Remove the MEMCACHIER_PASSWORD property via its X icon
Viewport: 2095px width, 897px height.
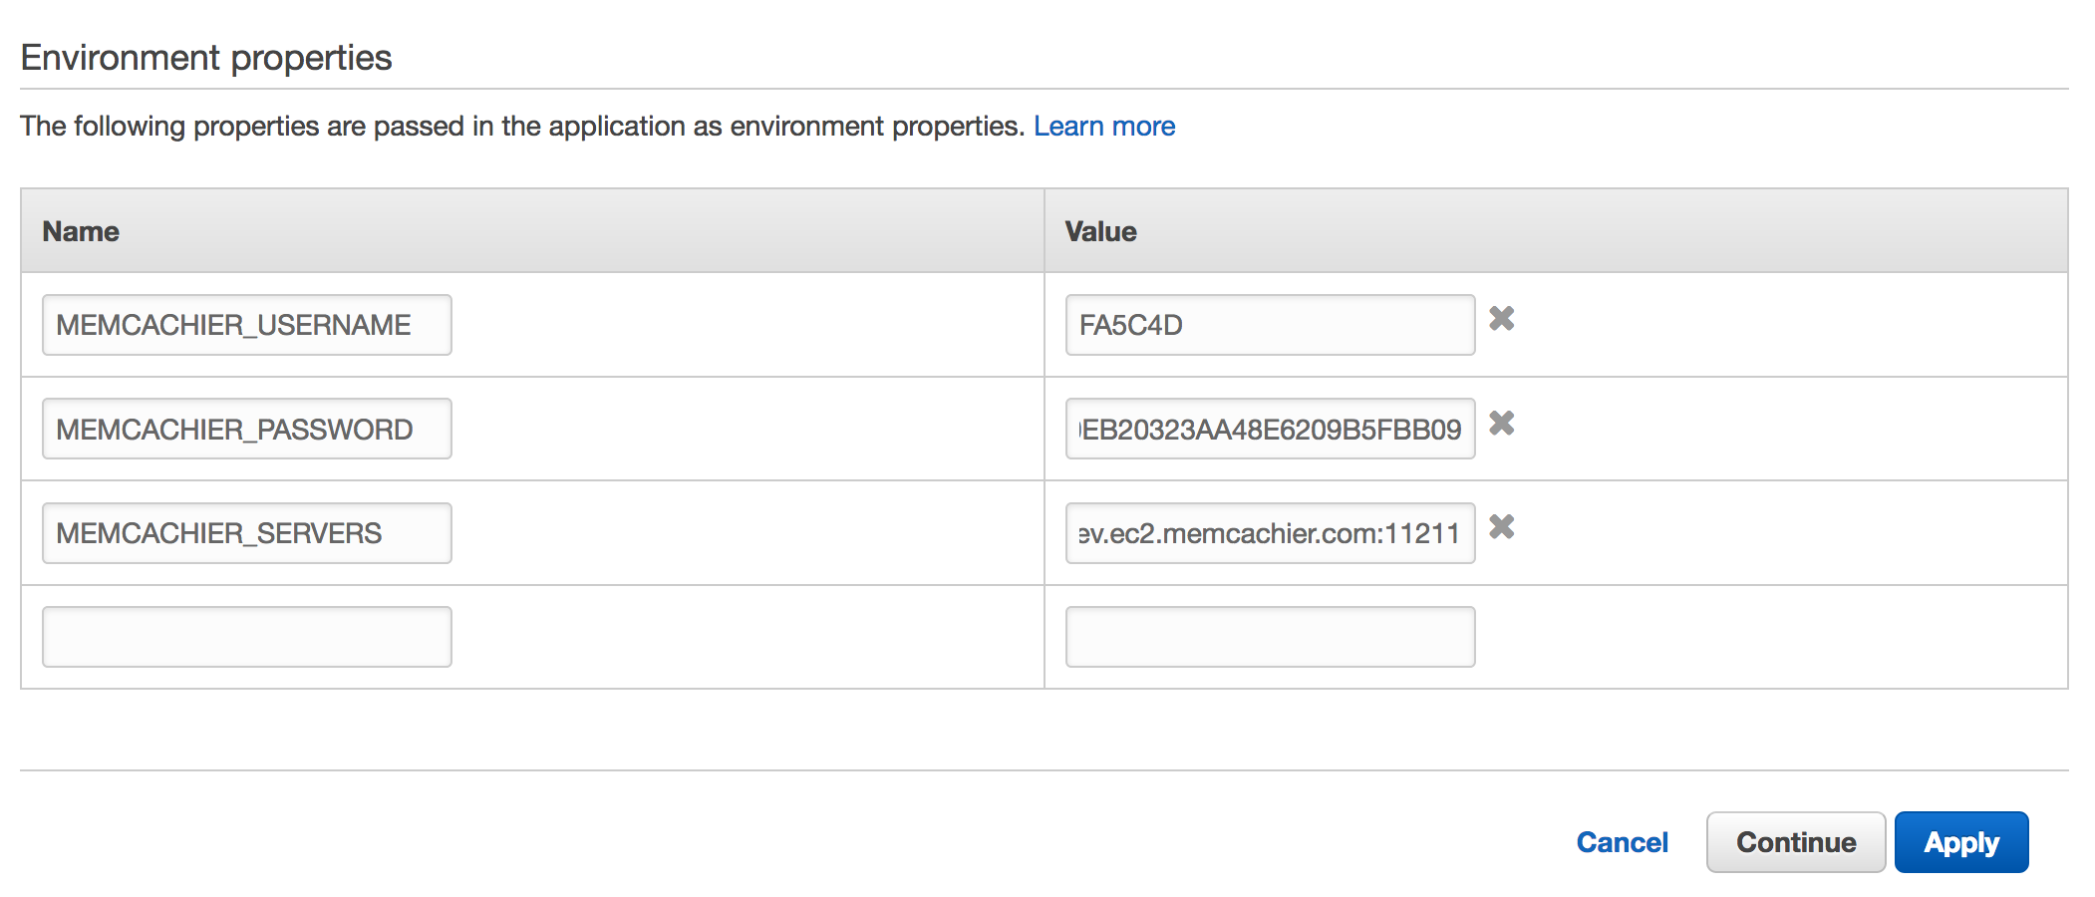pos(1503,425)
